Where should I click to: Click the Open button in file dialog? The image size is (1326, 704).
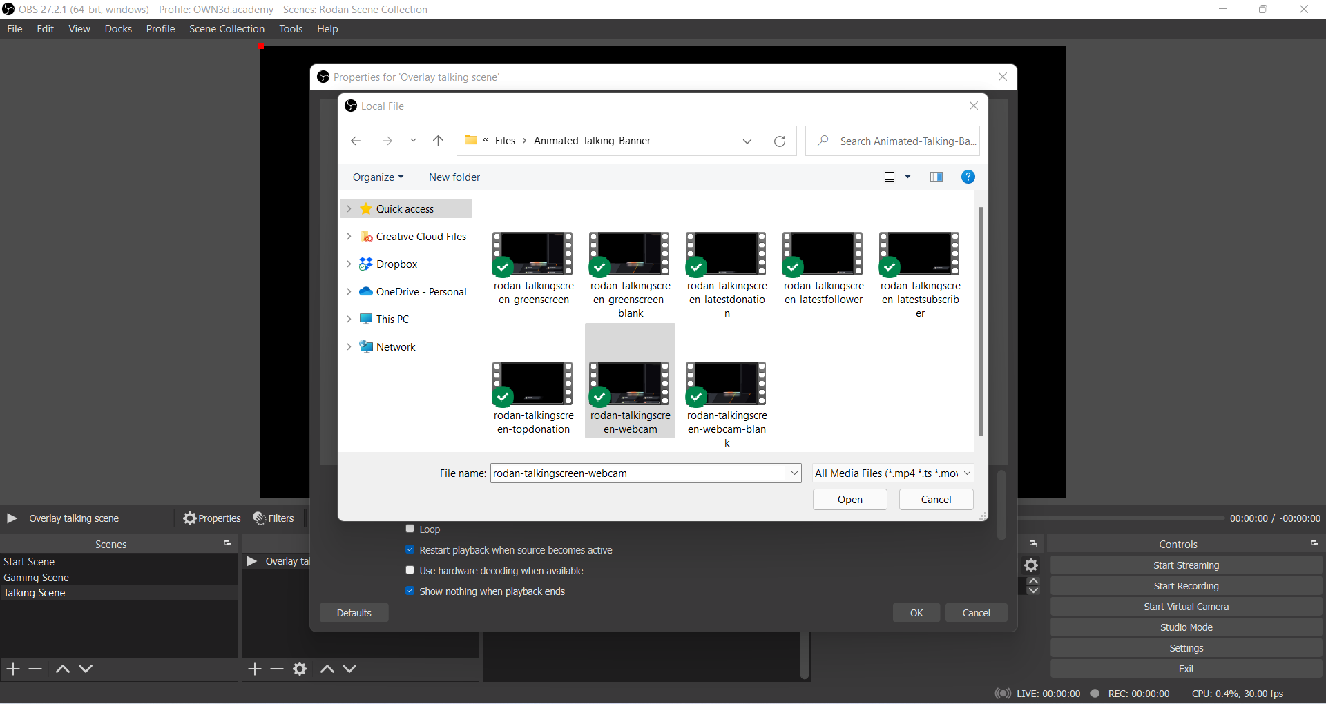[849, 500]
